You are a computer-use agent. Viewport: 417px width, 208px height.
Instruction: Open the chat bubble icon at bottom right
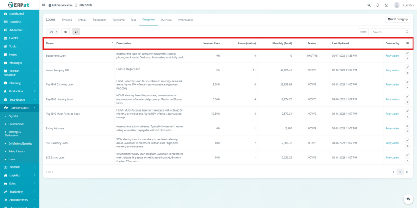tap(408, 199)
